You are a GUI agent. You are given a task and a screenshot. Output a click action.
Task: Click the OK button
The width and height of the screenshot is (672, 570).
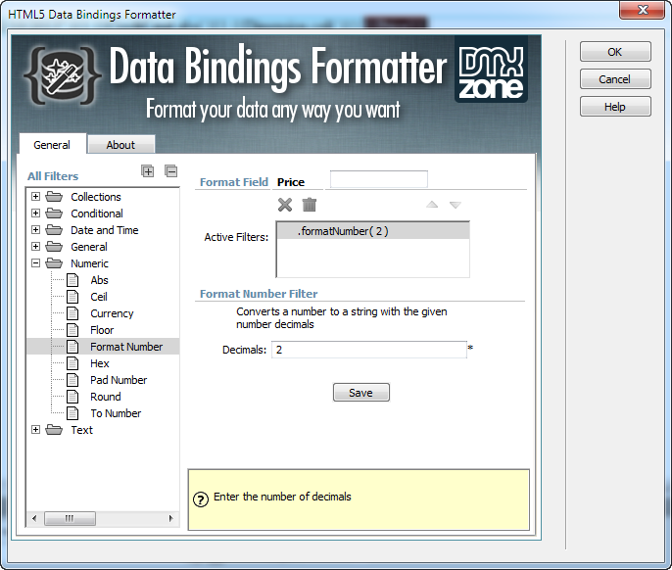click(615, 52)
